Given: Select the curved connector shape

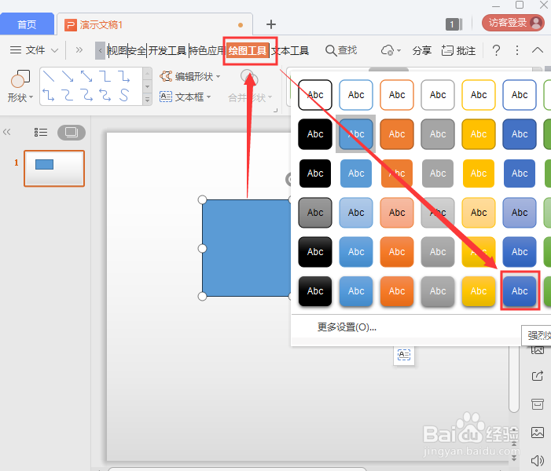Looking at the screenshot, I should [x=68, y=95].
